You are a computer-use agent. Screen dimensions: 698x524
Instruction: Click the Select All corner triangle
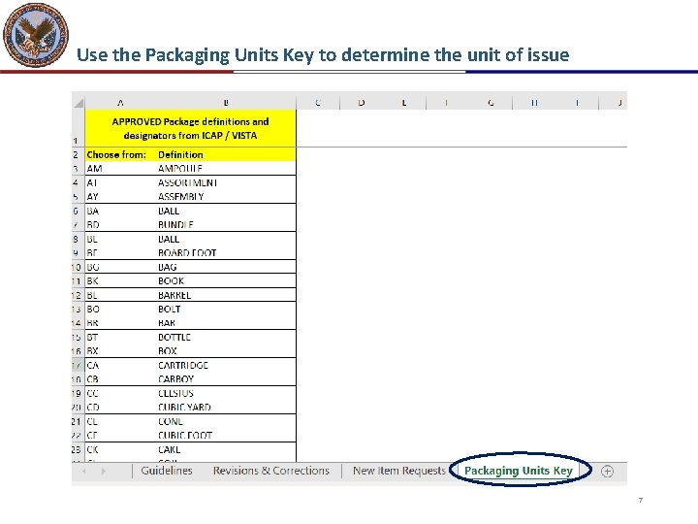coord(79,103)
